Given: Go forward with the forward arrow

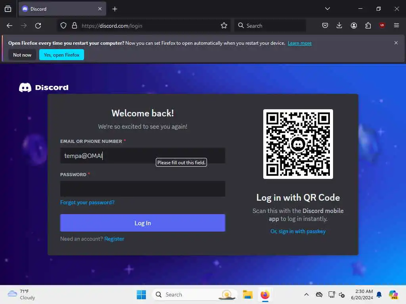Looking at the screenshot, I should click(x=23, y=26).
